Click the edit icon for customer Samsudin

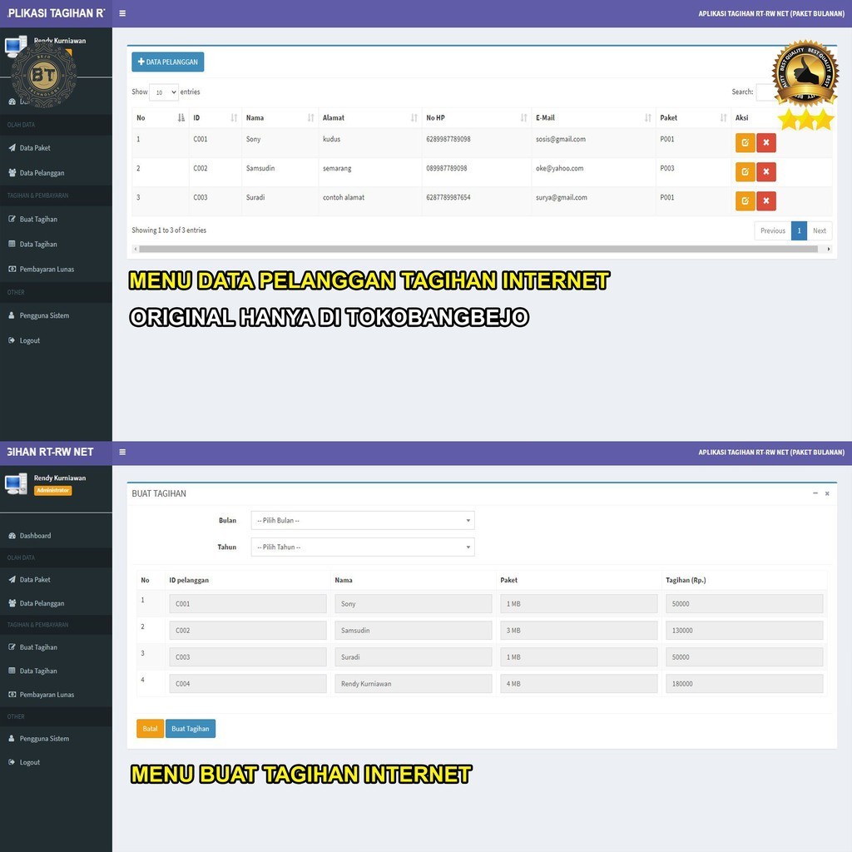click(745, 171)
